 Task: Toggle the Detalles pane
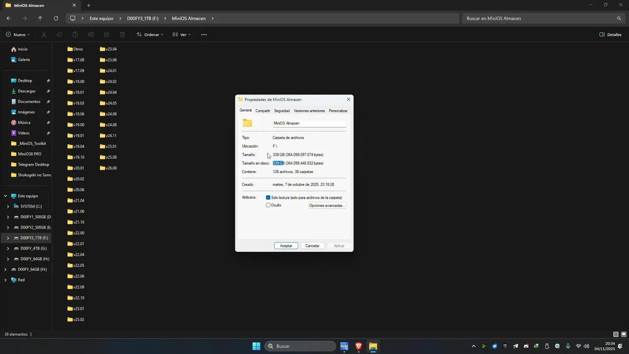[611, 34]
